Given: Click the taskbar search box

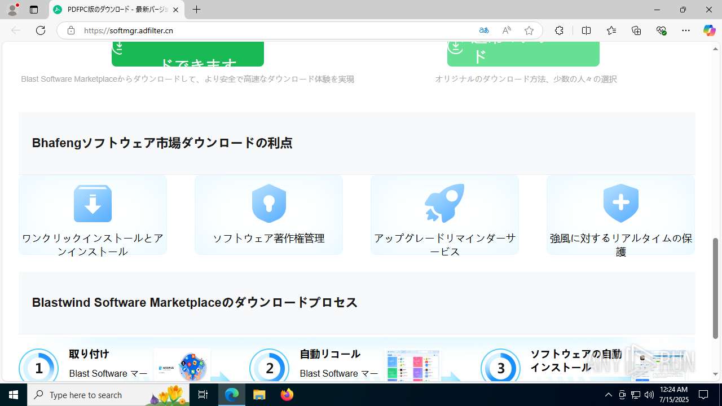Looking at the screenshot, I should (108, 395).
